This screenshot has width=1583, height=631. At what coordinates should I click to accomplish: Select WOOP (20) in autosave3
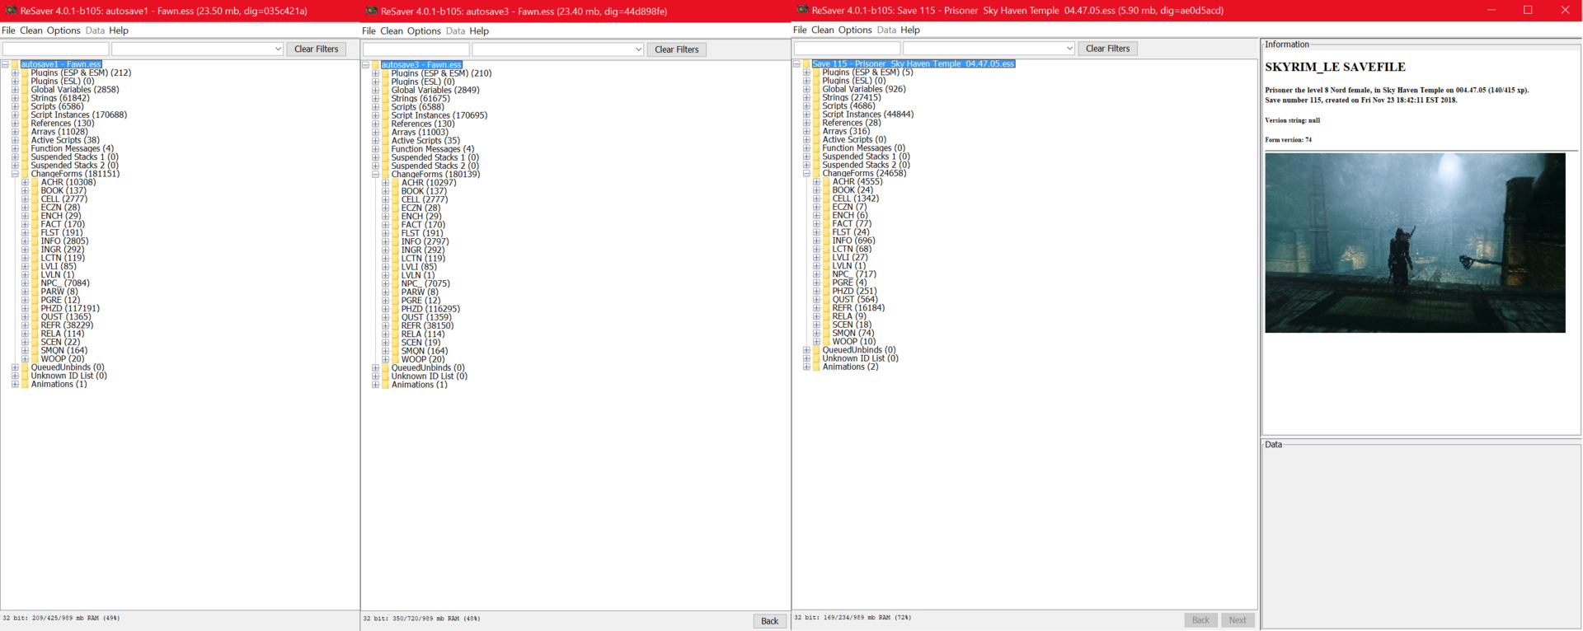coord(423,359)
